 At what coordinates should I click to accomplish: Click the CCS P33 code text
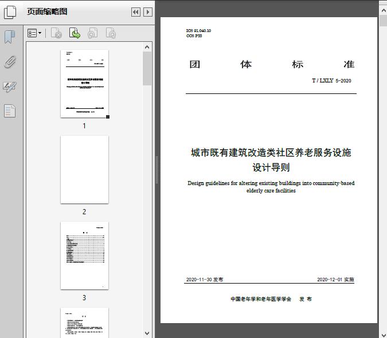pyautogui.click(x=194, y=36)
